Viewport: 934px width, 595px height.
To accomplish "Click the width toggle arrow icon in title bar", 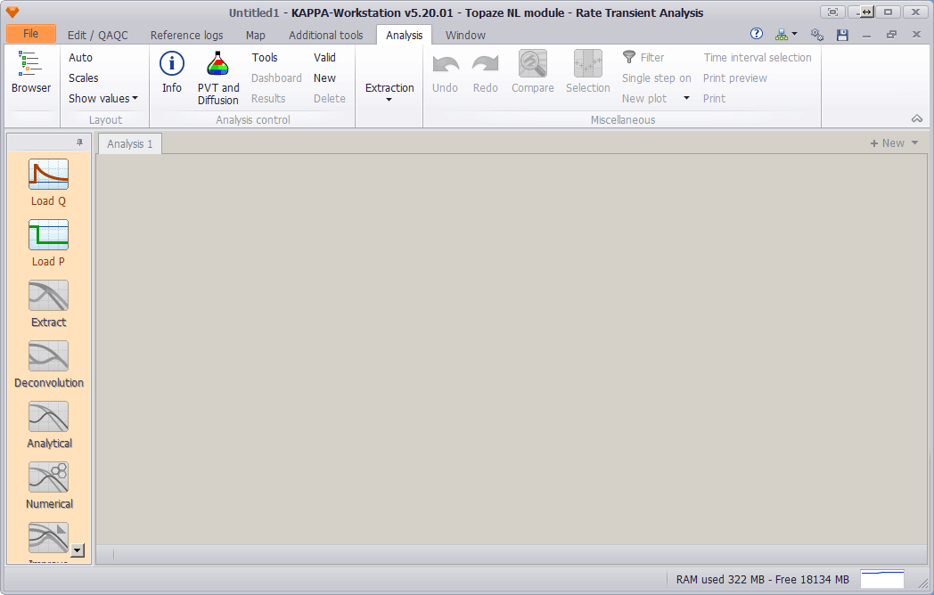I will pyautogui.click(x=866, y=12).
